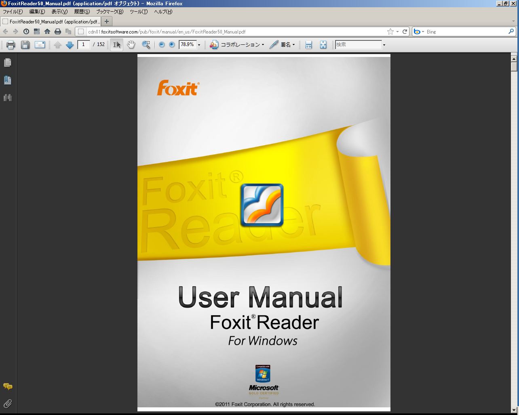Click the Bing search input field
Image resolution: width=519 pixels, height=415 pixels.
point(466,31)
